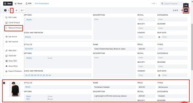Viewport: 193px width, 103px height.
Task: Toggle the Turtleneck Sweater product checkbox
Action: [4, 83]
